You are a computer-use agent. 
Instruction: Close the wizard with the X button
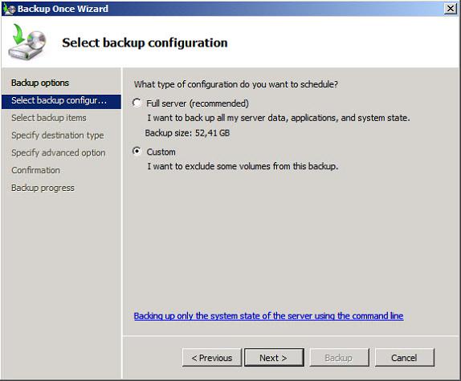pyautogui.click(x=451, y=9)
